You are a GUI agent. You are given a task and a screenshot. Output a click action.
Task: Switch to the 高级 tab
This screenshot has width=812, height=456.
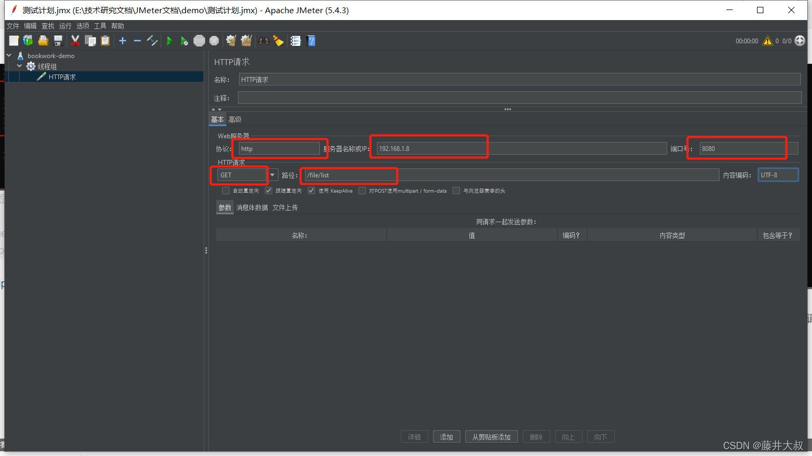point(235,119)
